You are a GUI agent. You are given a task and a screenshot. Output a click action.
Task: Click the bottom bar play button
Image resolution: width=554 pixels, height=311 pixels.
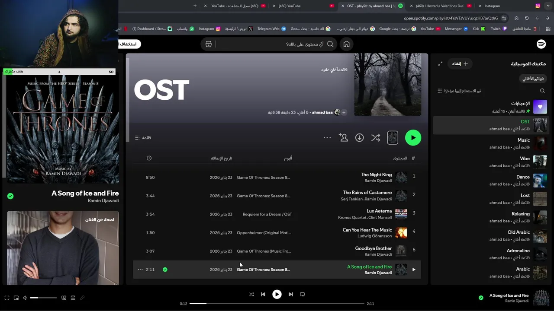[x=277, y=294]
